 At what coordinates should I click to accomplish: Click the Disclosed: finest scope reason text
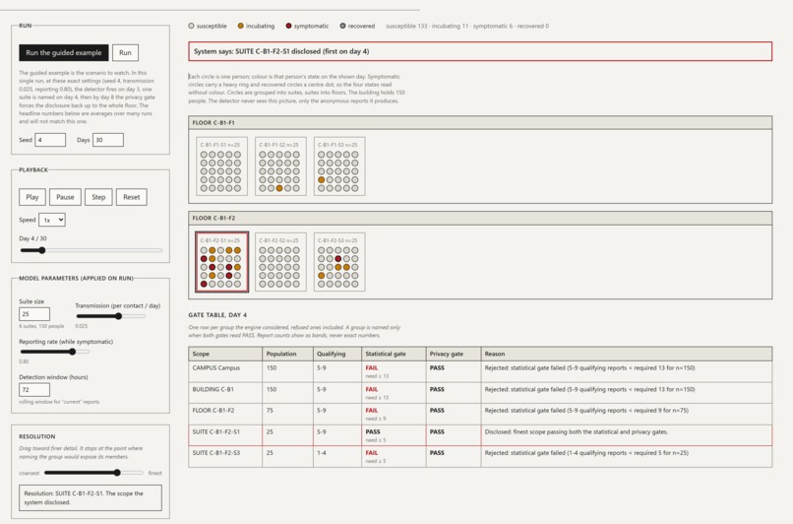[x=576, y=431]
